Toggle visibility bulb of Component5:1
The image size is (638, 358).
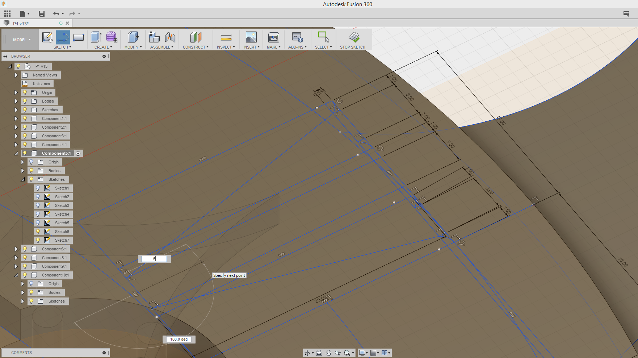tap(25, 153)
